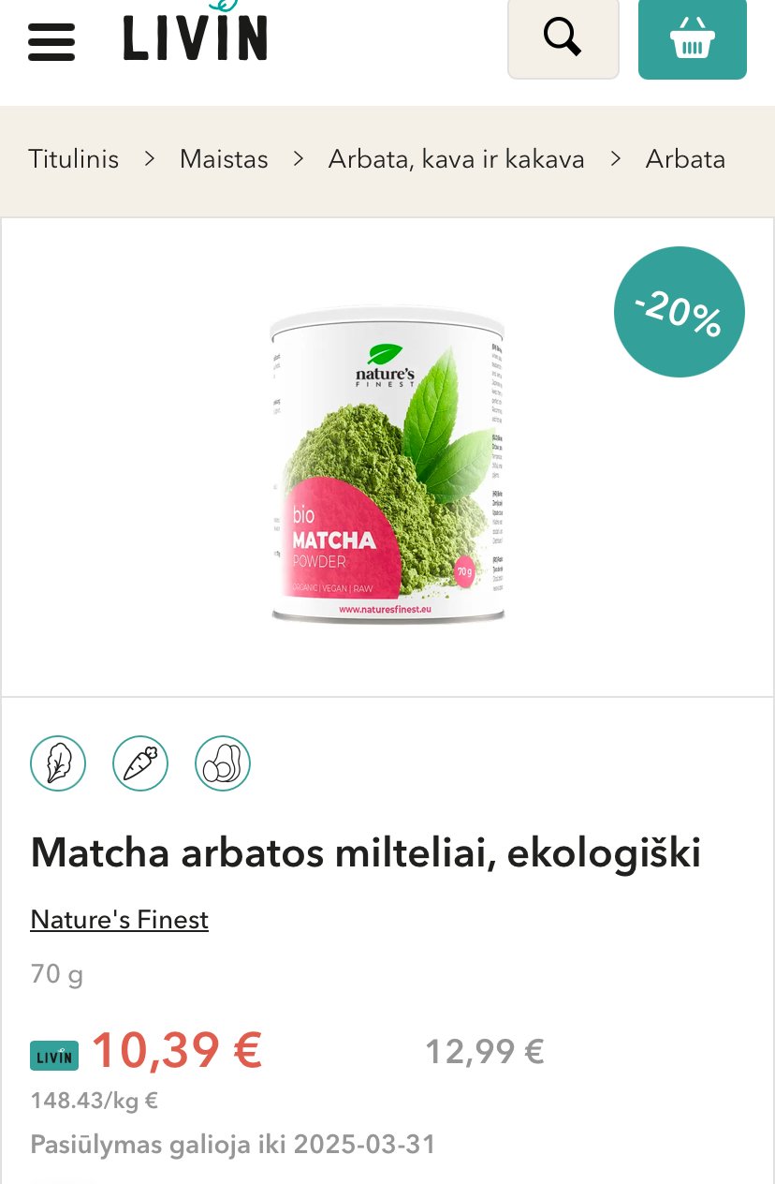775x1184 pixels.
Task: Click the 10,39 € sale price
Action: (x=177, y=1050)
